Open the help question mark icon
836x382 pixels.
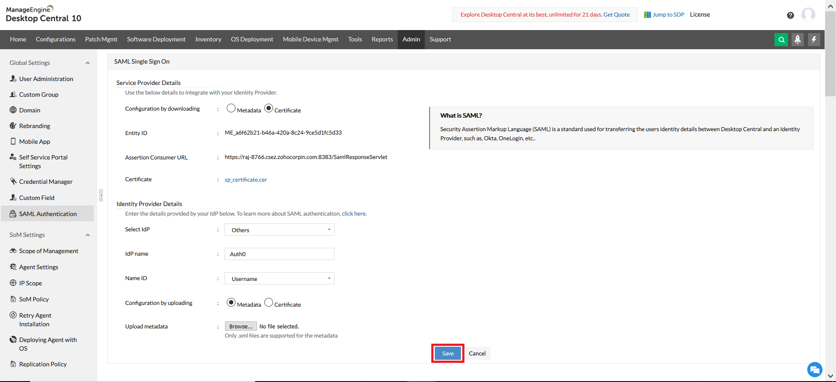[x=790, y=15]
